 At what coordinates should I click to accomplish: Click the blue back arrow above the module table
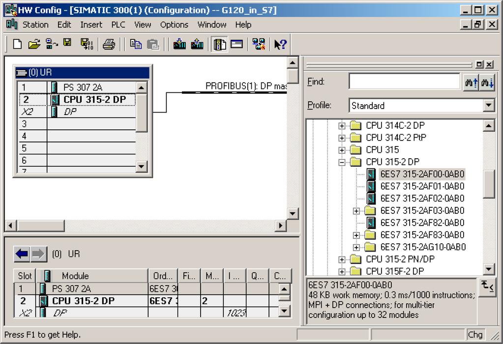pos(22,254)
